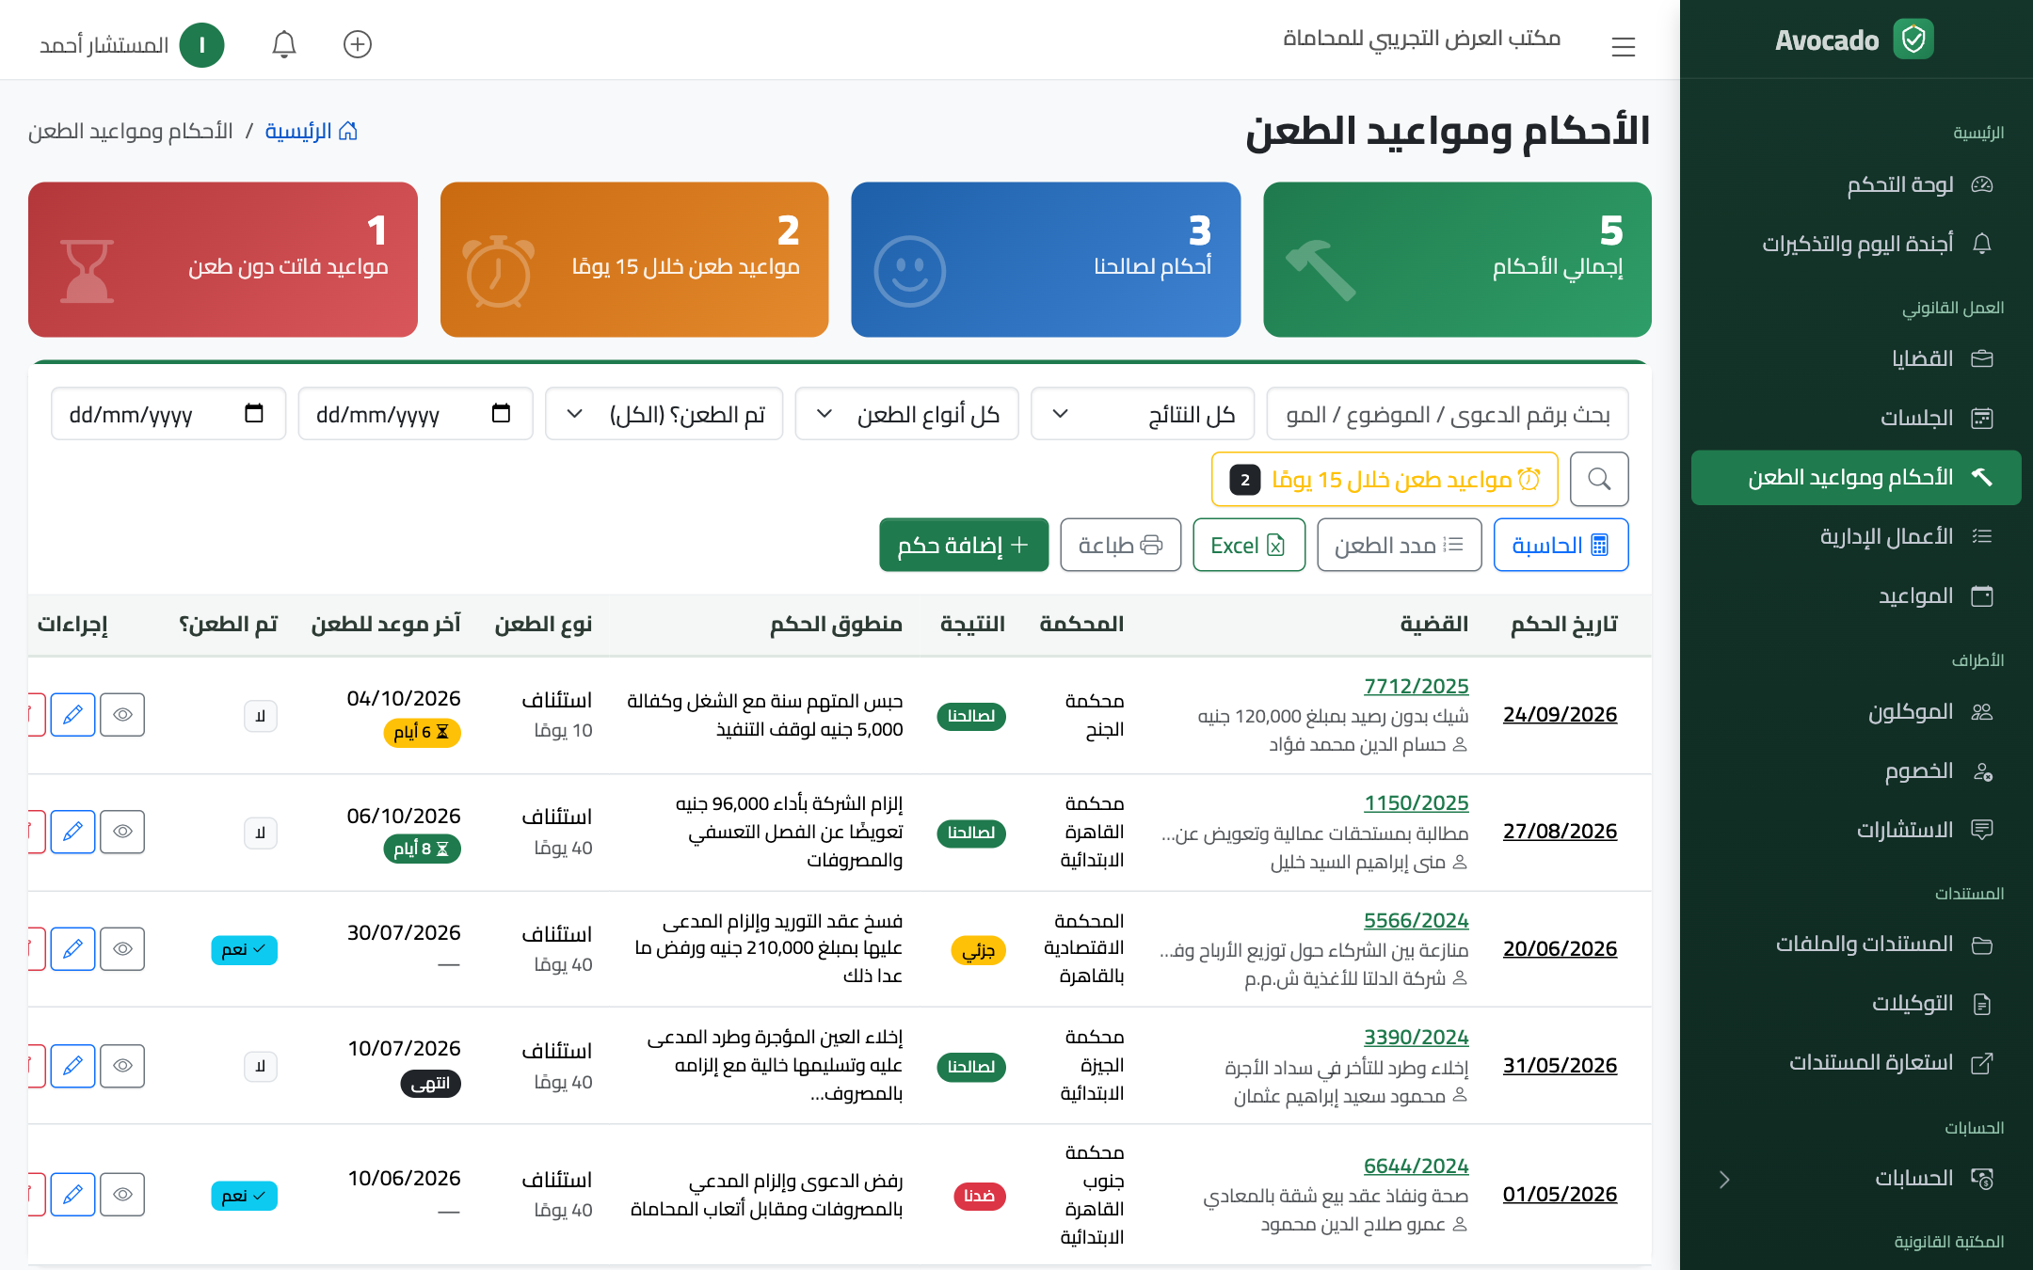
Task: Click the search field بحث برقم الدعوى
Action: pyautogui.click(x=1448, y=414)
